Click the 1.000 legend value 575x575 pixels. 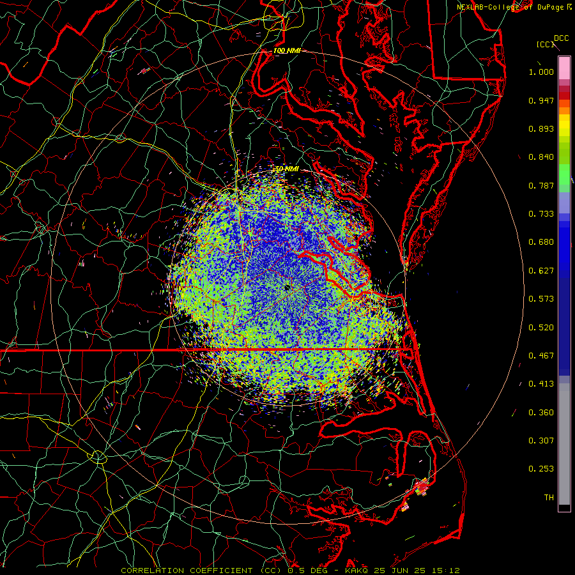click(x=541, y=72)
